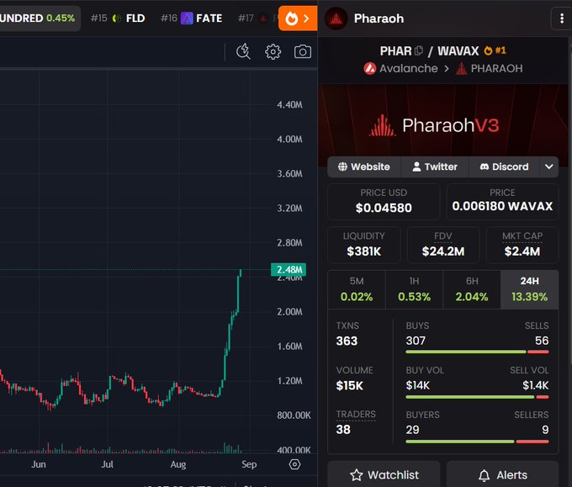Select the 5M timeframe tab
Viewport: 572px width, 487px height.
point(357,289)
